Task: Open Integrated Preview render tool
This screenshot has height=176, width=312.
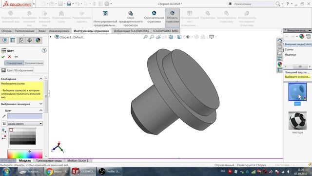Action: 105,18
